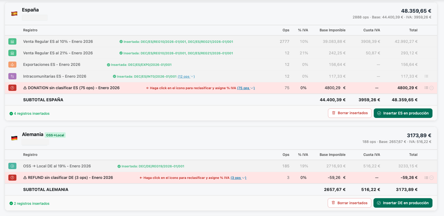Screen dimensions: 444x216
Task: Open list details icon on DONATION row
Action: click(x=426, y=88)
